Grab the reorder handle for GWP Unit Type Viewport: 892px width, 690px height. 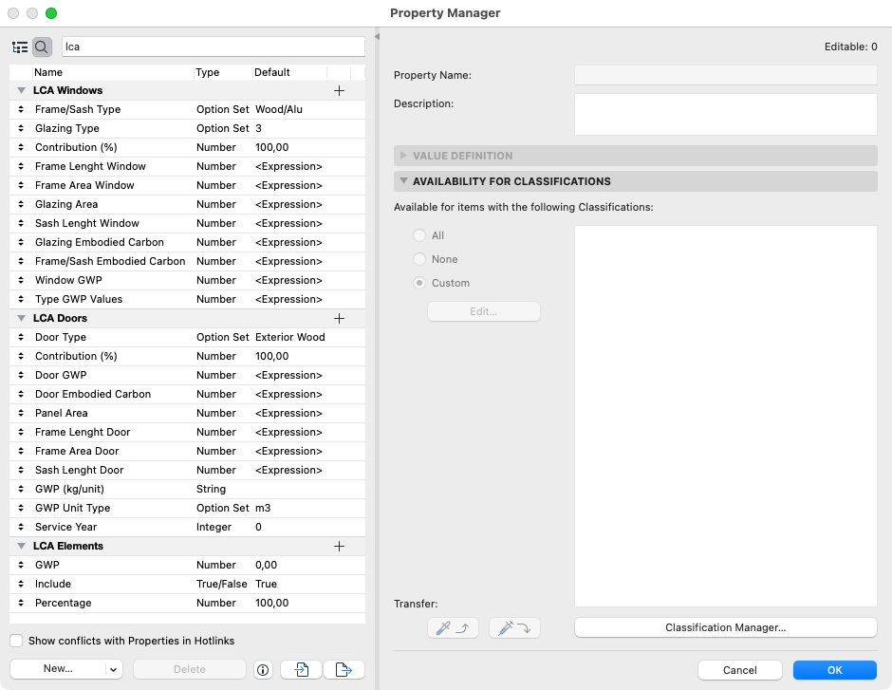[x=21, y=508]
